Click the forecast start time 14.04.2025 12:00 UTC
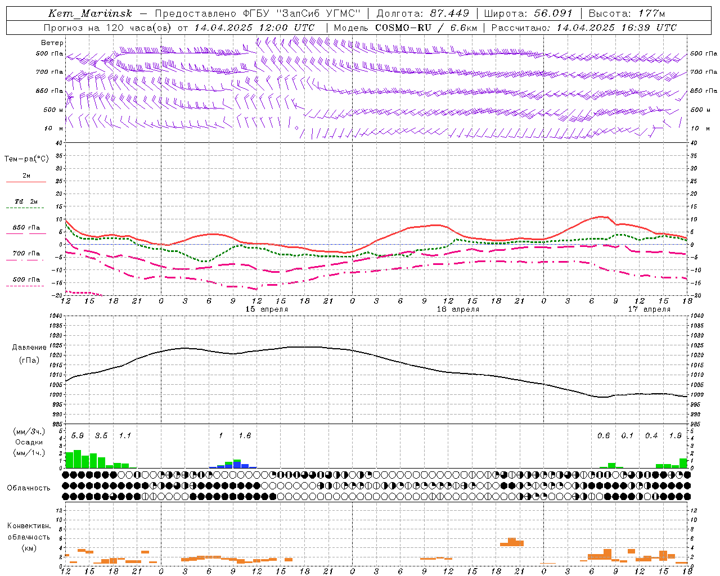720x576 pixels. pos(254,28)
